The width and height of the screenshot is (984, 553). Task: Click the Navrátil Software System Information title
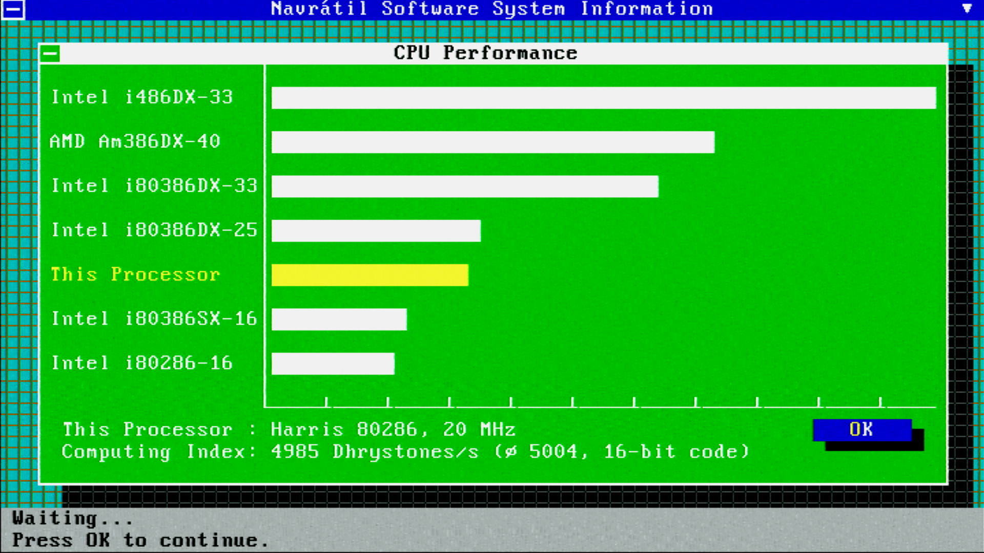point(492,9)
